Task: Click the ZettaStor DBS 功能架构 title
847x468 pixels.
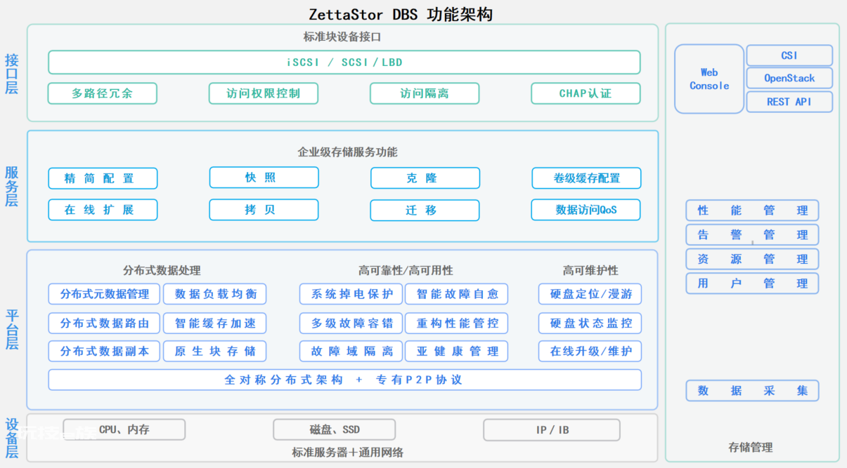Action: [401, 14]
